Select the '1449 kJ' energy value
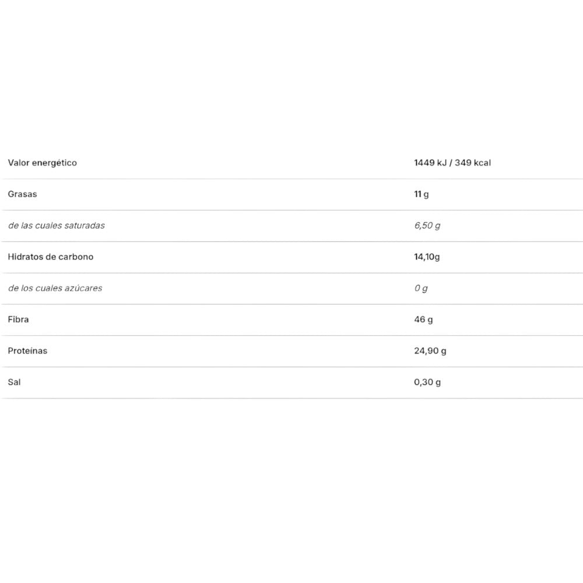 click(430, 163)
